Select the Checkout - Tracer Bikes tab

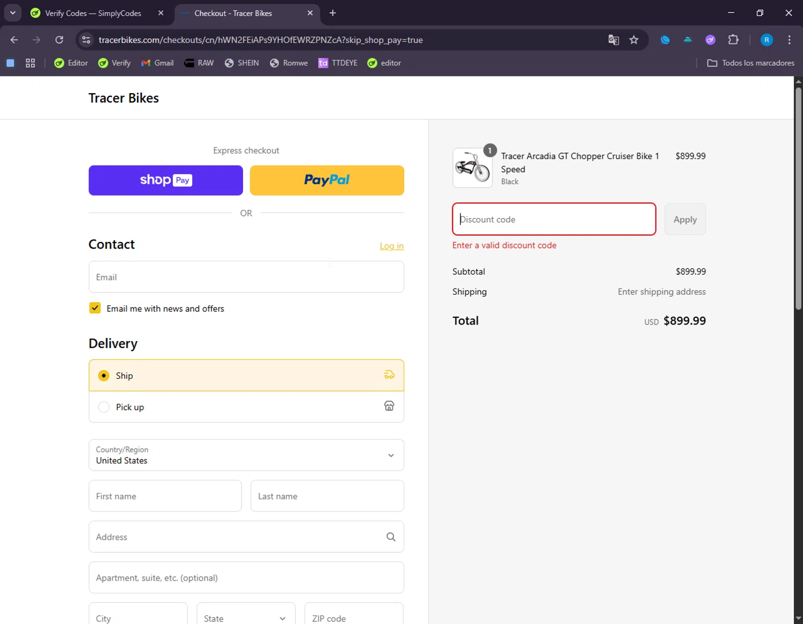tap(233, 13)
